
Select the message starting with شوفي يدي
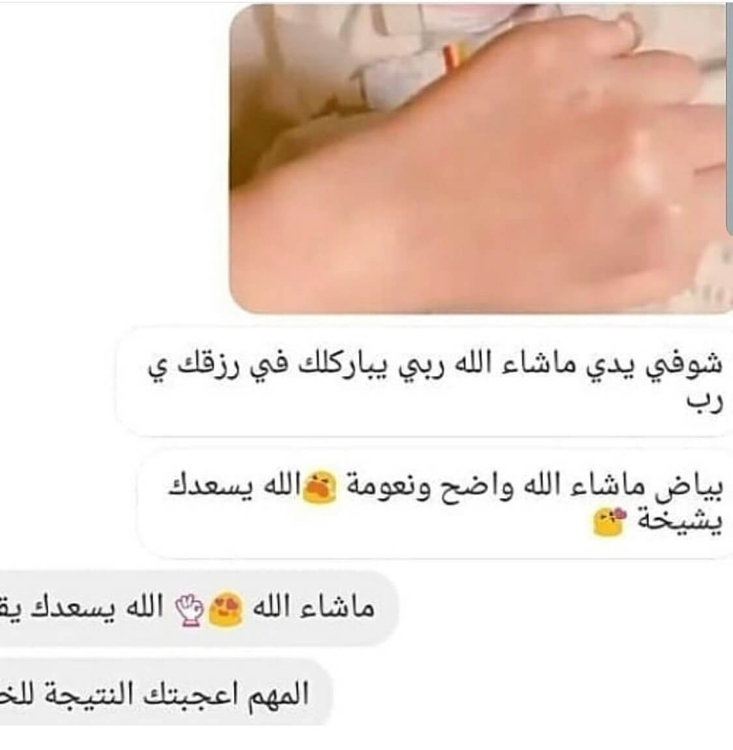425,381
